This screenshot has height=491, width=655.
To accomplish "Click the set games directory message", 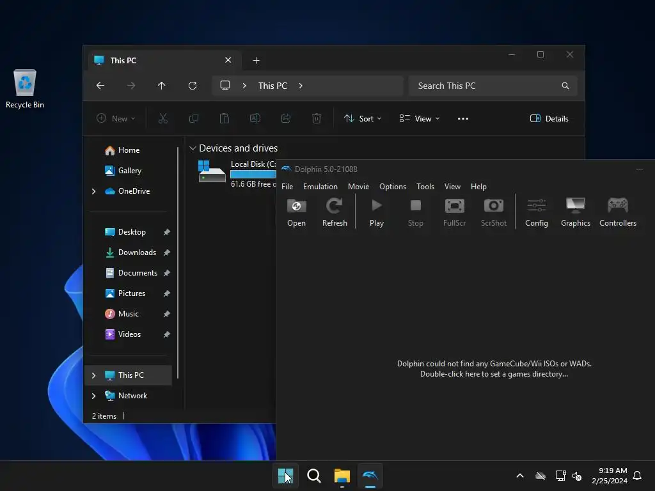I will point(494,369).
